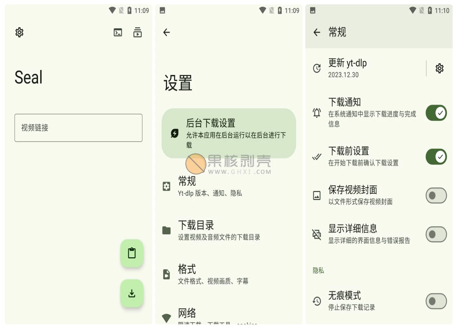Click the 设置 page title

click(x=178, y=83)
